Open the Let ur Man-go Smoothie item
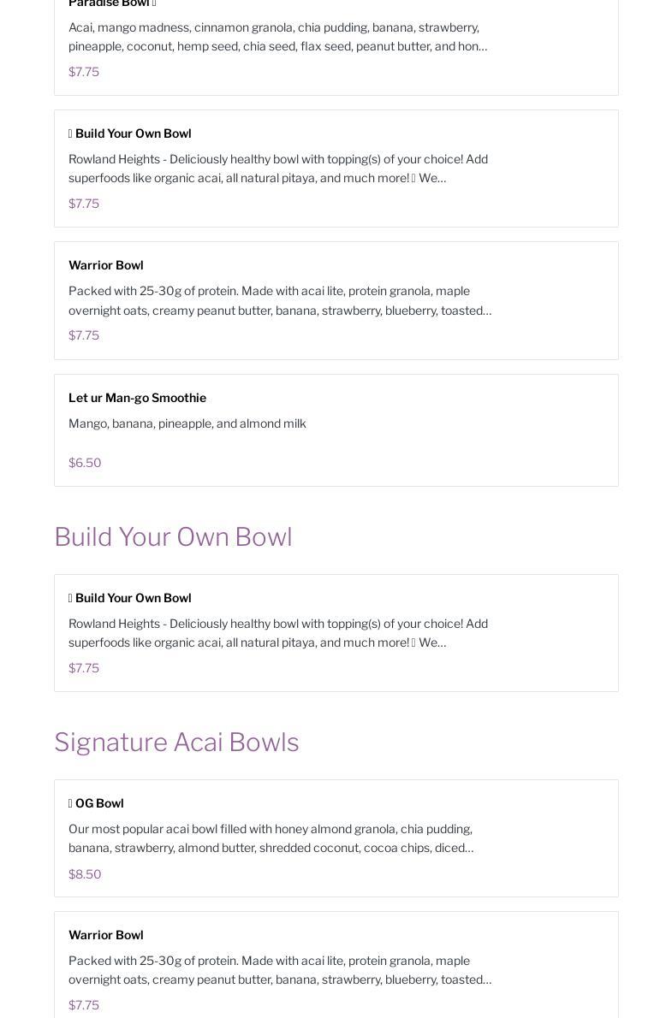Image resolution: width=672 pixels, height=1018 pixels. (137, 398)
